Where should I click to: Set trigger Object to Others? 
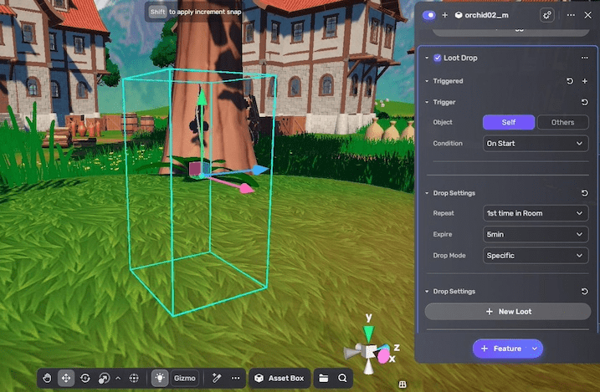point(562,122)
